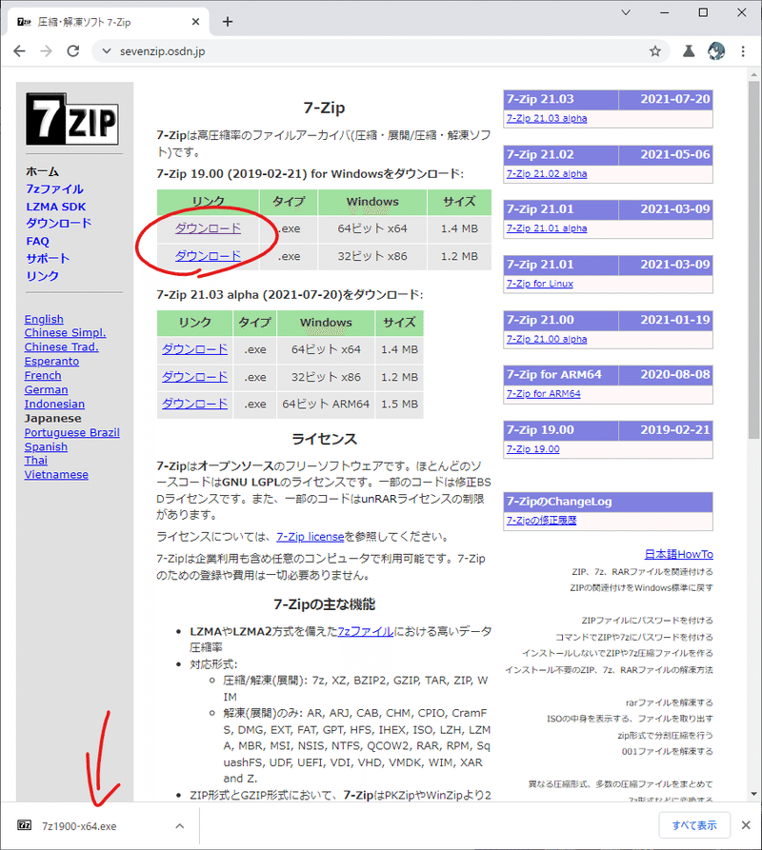The width and height of the screenshot is (762, 850).
Task: Click the scrollbar down arrow
Action: (x=753, y=794)
